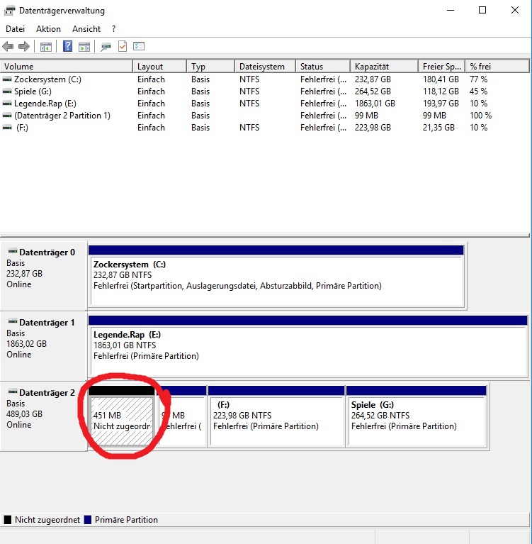Select the Datenträger 0 disk label panel
The image size is (532, 544).
pos(43,276)
